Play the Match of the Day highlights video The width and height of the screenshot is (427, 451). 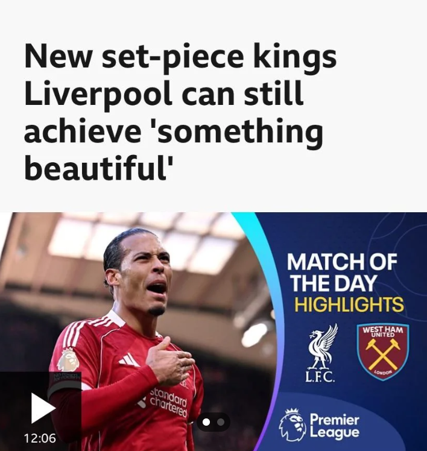[43, 408]
